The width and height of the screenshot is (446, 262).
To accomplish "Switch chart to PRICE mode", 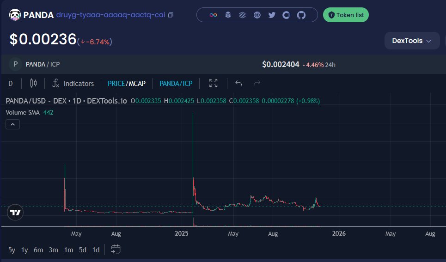I will (116, 83).
